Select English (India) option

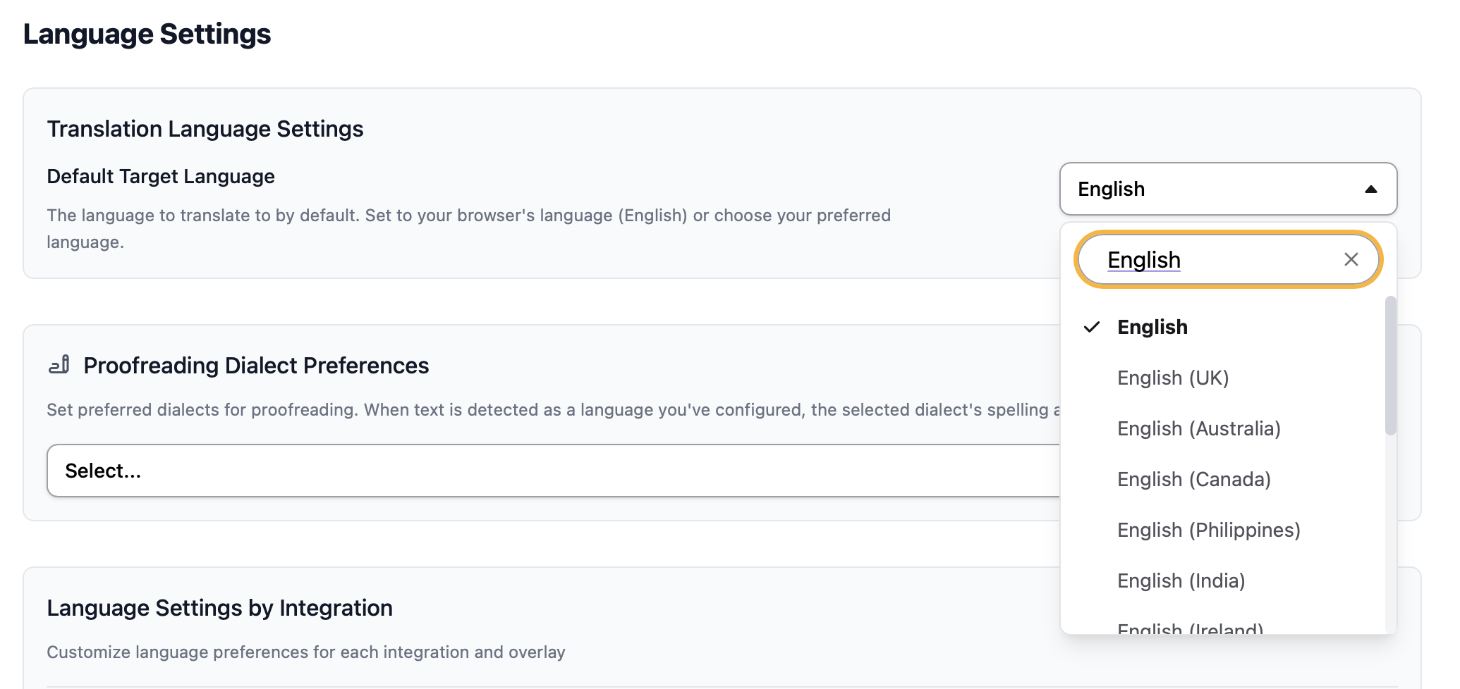(x=1181, y=581)
